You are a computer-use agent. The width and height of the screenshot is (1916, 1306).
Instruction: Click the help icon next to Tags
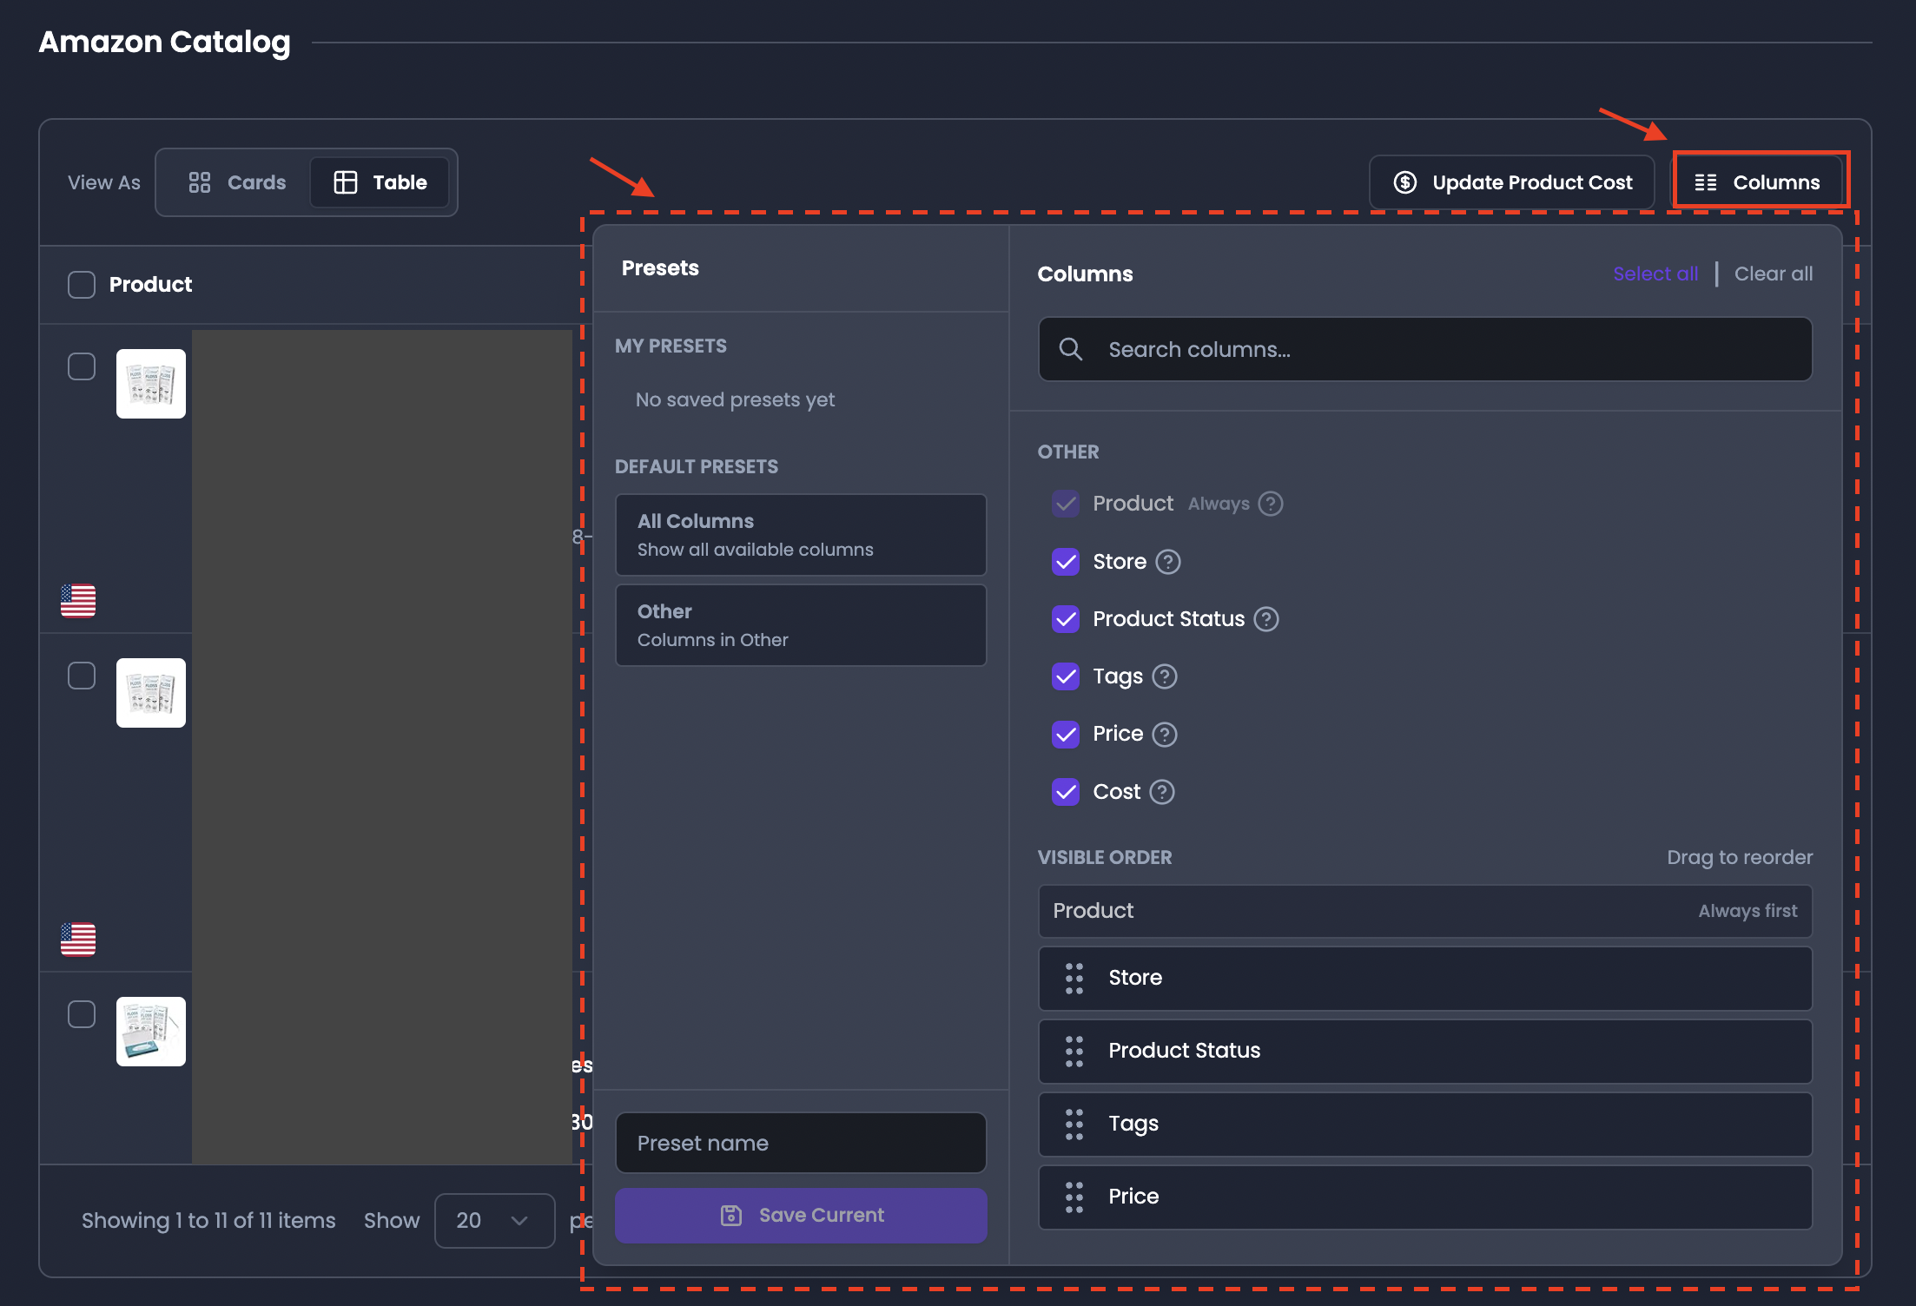[x=1165, y=676]
